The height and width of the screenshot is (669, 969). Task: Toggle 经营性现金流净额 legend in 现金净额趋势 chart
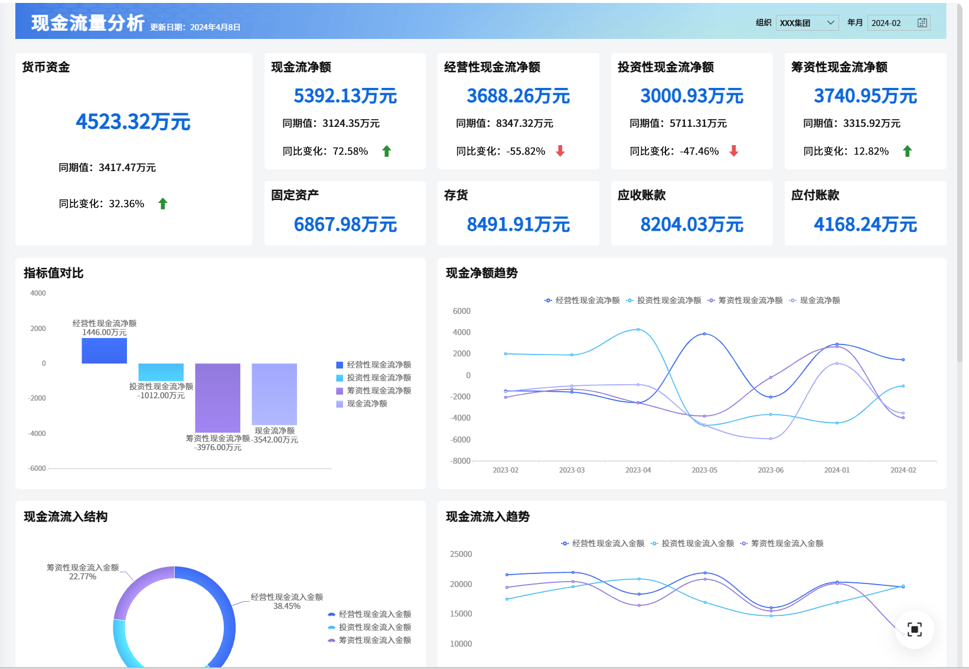[582, 300]
